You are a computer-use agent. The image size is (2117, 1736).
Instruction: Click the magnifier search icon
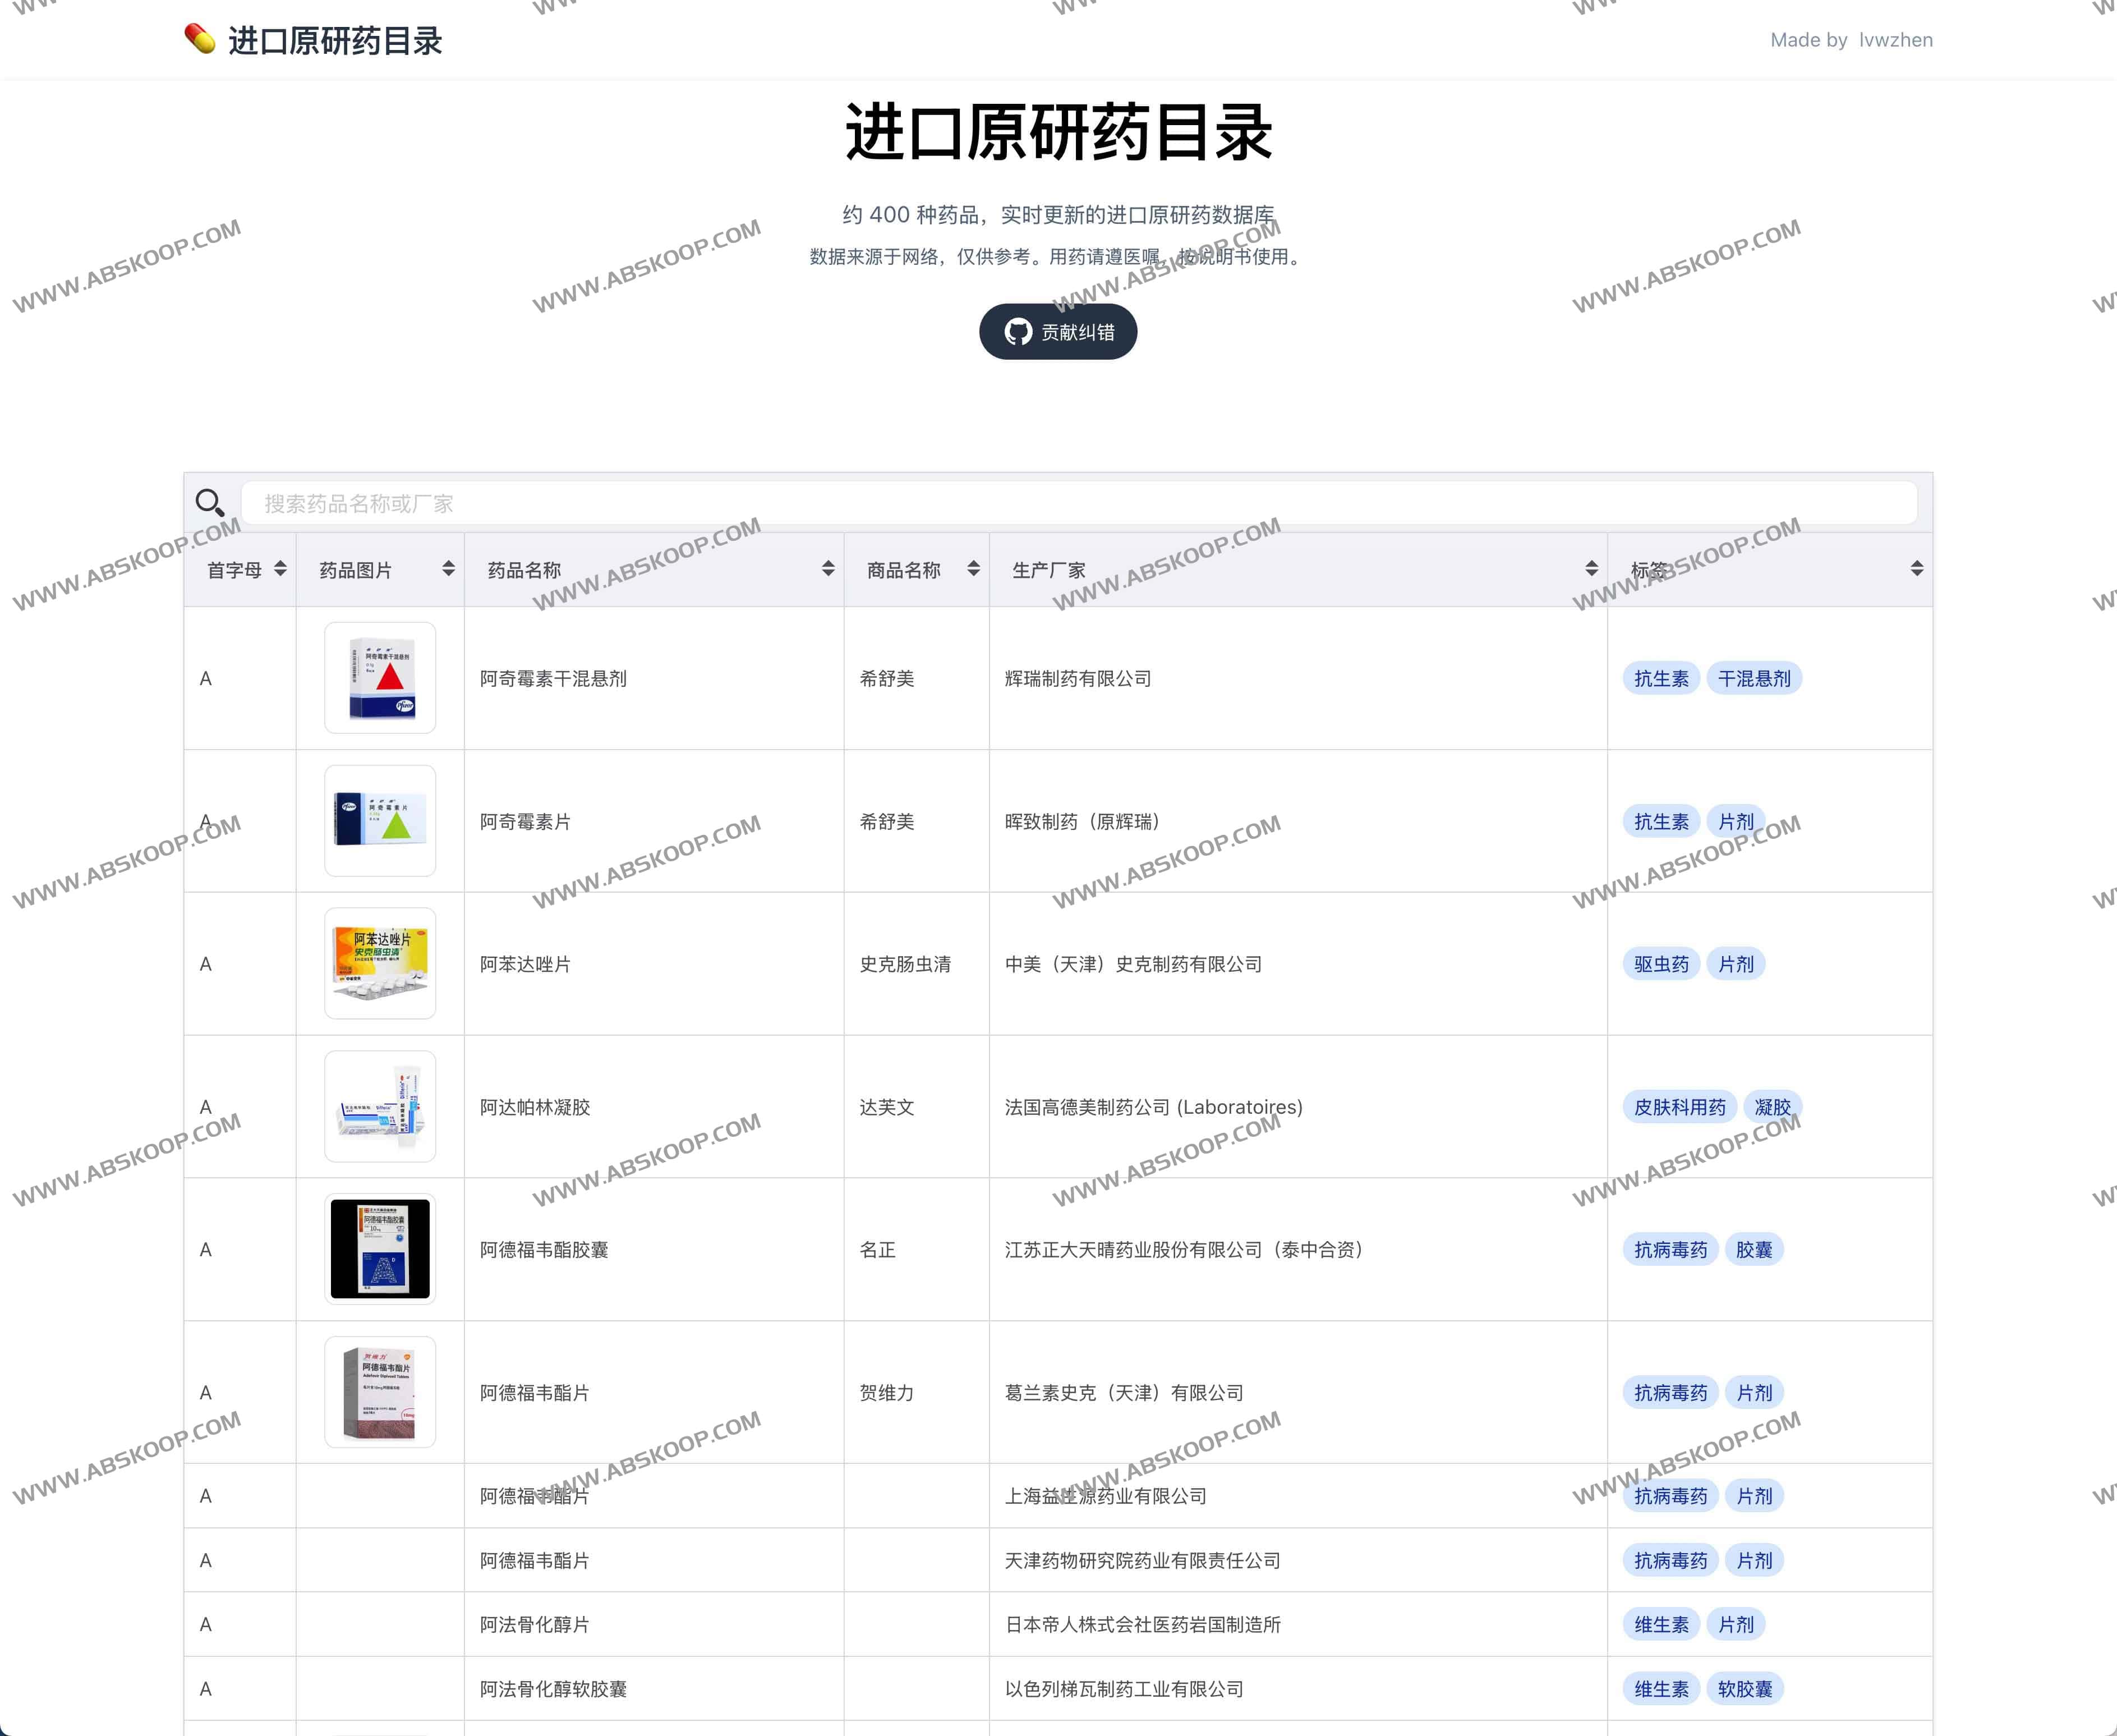coord(210,502)
